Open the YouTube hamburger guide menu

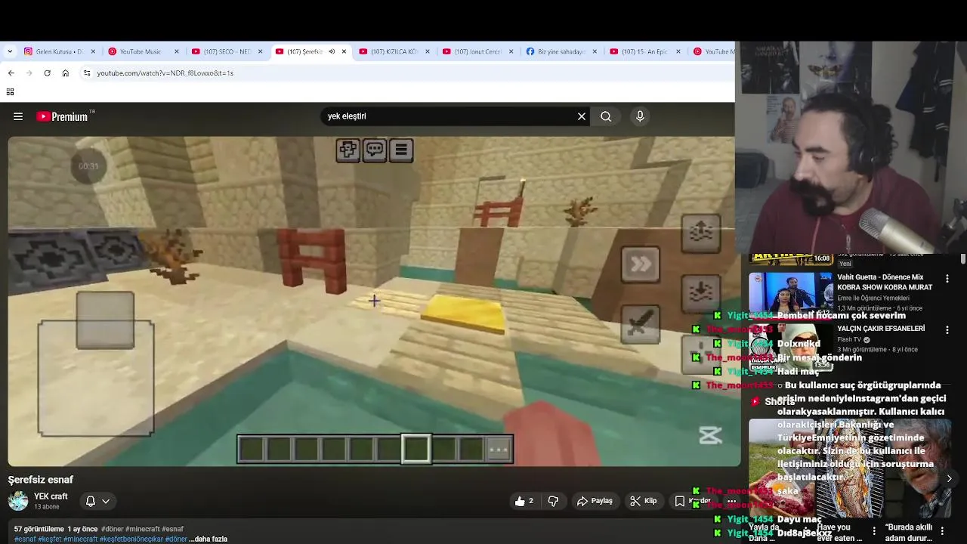coord(18,116)
